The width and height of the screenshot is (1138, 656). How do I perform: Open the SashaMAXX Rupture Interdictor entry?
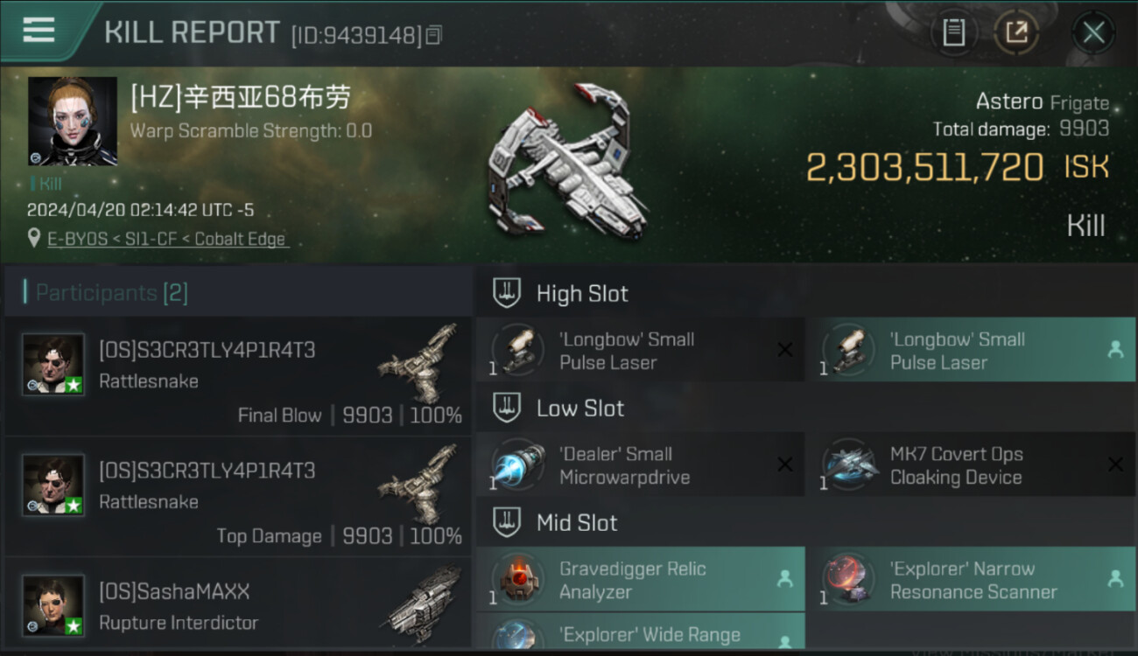coord(238,604)
